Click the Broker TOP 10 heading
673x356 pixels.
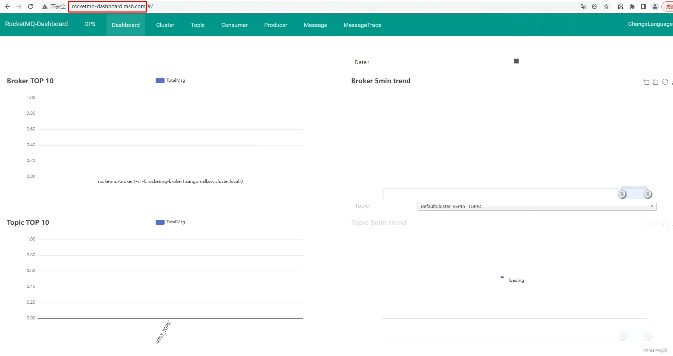coord(30,81)
